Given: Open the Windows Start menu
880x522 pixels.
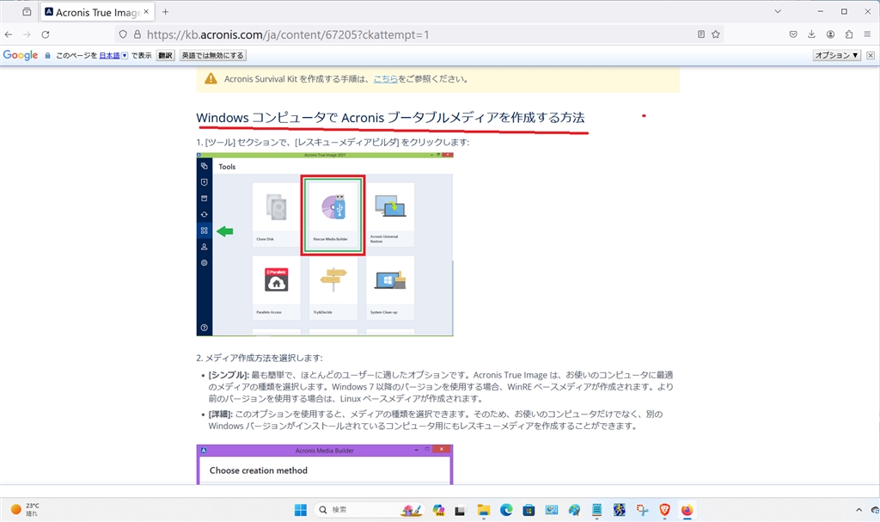Looking at the screenshot, I should (301, 510).
